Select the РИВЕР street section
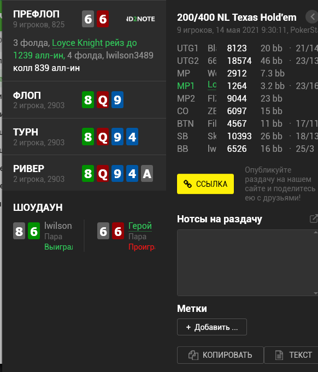This screenshot has width=318, height=372. click(x=84, y=173)
